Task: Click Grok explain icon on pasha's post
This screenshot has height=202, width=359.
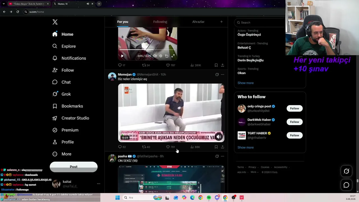Action: pyautogui.click(x=217, y=156)
